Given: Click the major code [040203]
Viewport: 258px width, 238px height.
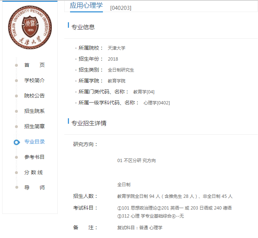Looking at the screenshot, I should pyautogui.click(x=121, y=8).
